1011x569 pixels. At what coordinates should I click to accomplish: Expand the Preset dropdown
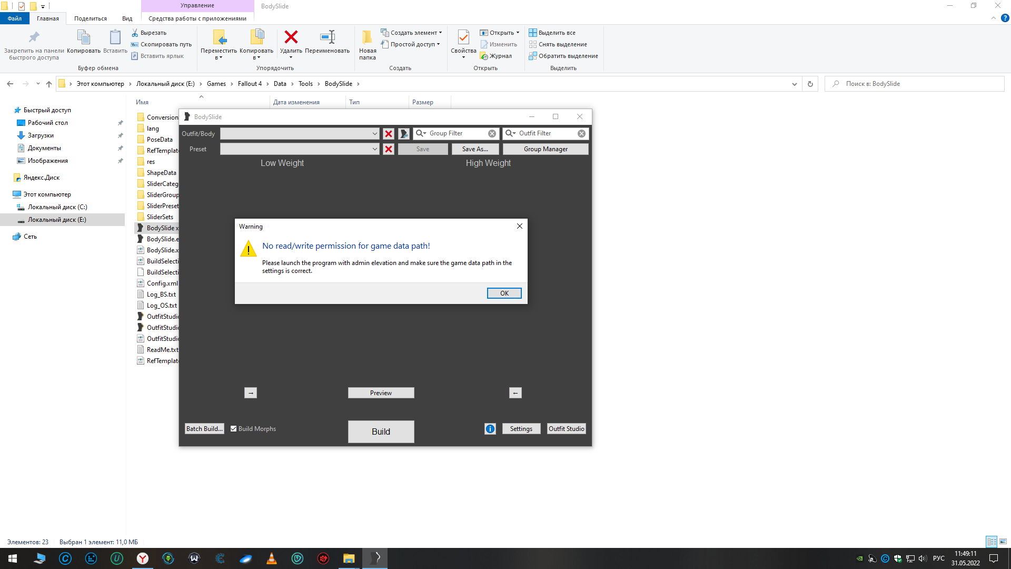click(x=374, y=149)
